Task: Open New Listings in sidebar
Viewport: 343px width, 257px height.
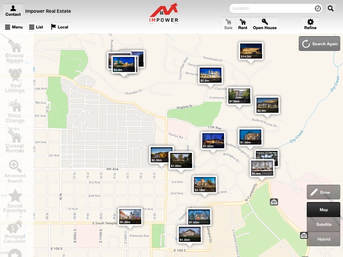Action: (x=15, y=81)
